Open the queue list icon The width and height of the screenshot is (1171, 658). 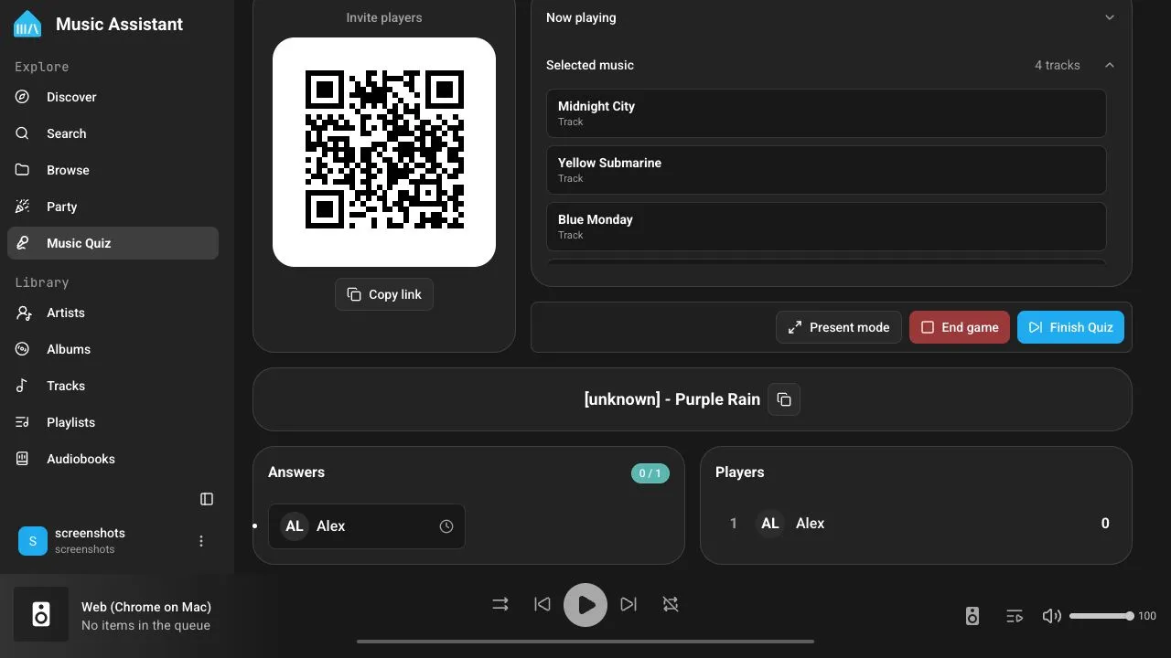(x=1014, y=616)
